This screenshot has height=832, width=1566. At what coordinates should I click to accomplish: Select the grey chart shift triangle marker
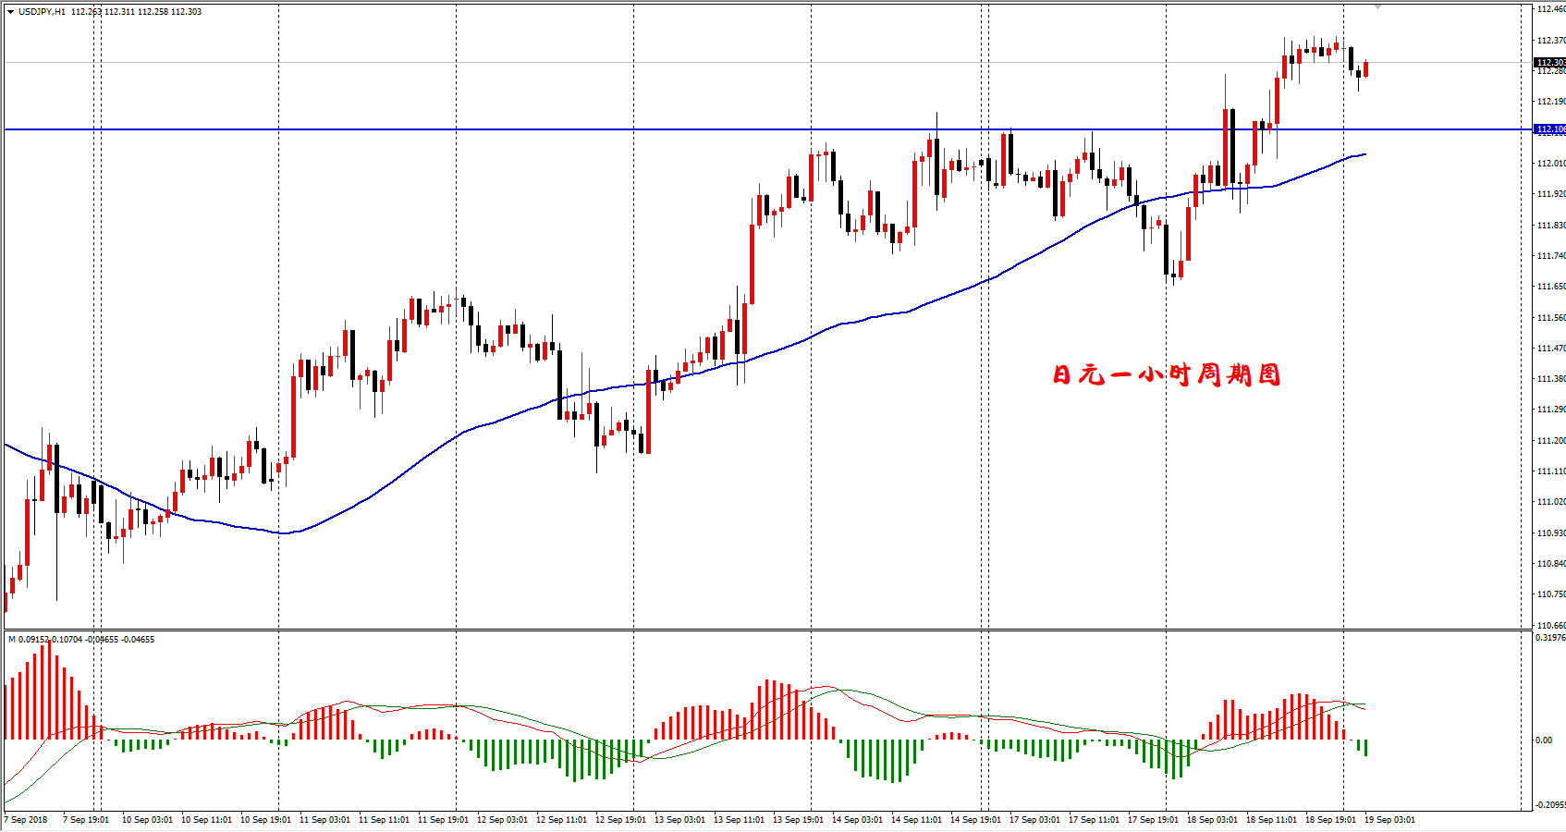[1377, 6]
